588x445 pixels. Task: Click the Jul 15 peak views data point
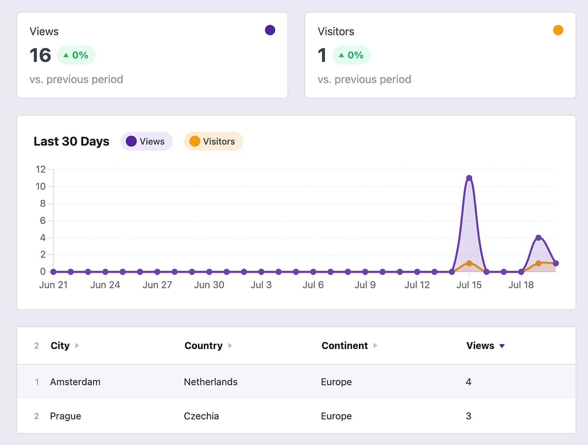point(469,178)
